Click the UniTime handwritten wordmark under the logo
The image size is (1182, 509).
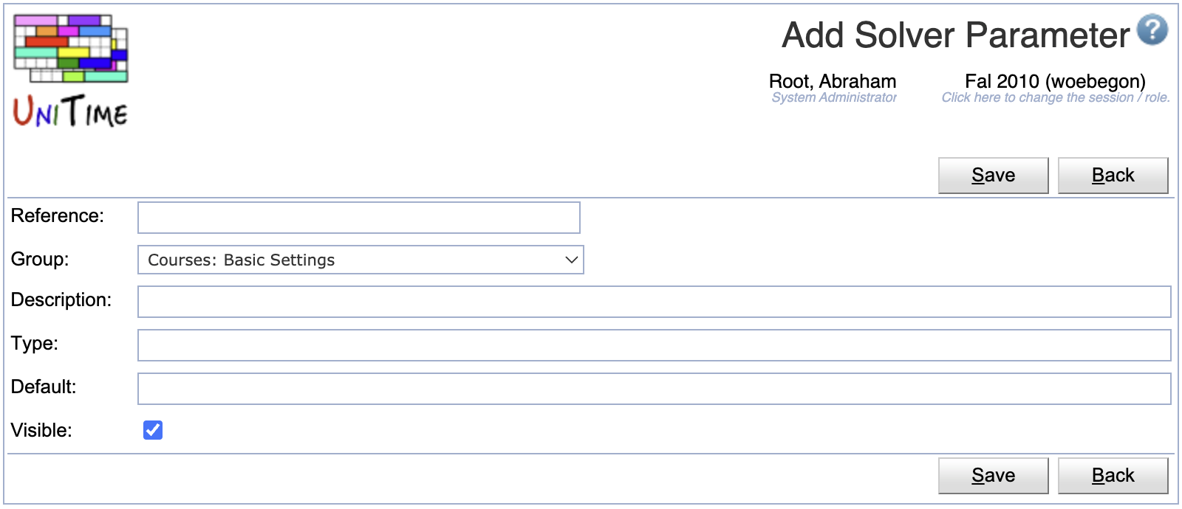pyautogui.click(x=71, y=111)
